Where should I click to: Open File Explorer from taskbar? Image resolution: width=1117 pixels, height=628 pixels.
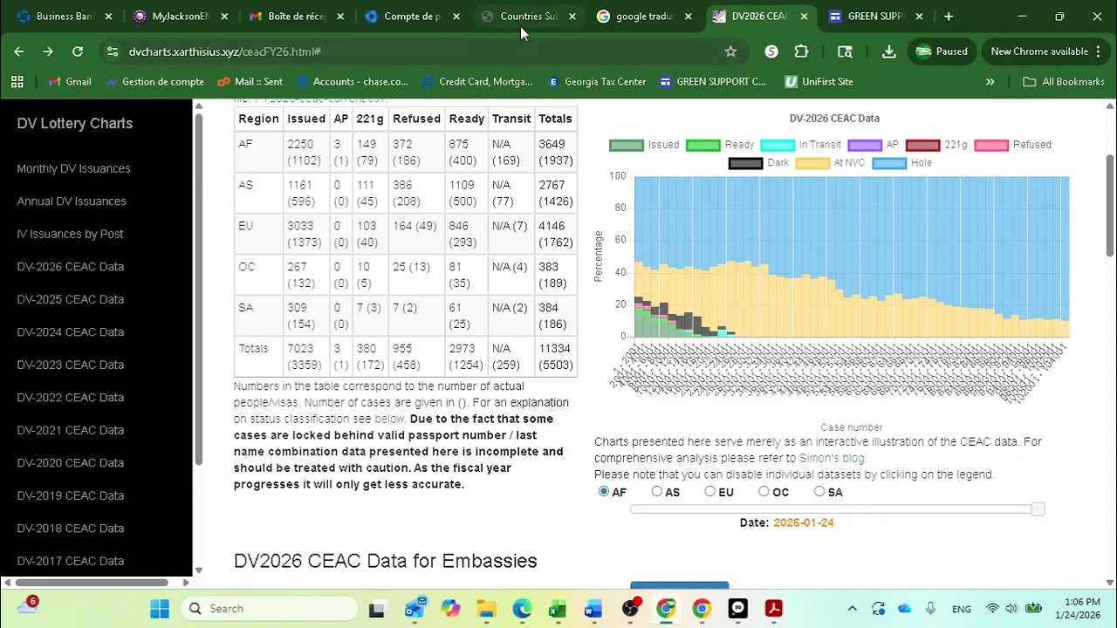(x=486, y=609)
